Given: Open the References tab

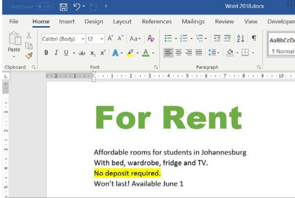Looking at the screenshot, I should point(157,22).
